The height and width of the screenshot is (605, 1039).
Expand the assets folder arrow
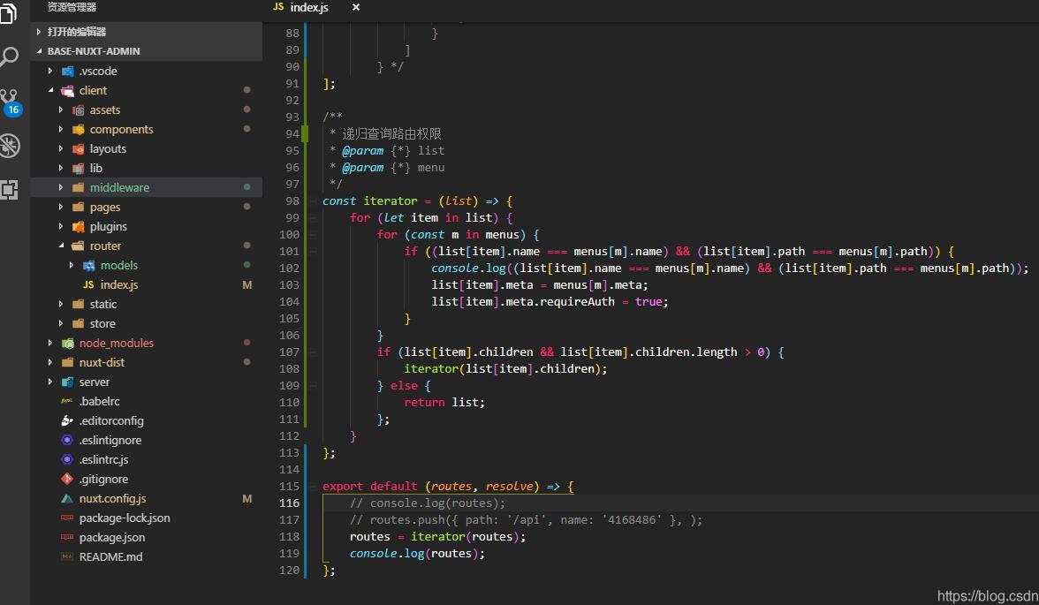click(61, 110)
